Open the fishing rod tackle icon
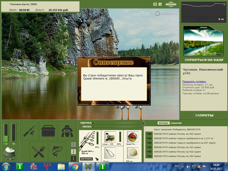 pyautogui.click(x=30, y=131)
